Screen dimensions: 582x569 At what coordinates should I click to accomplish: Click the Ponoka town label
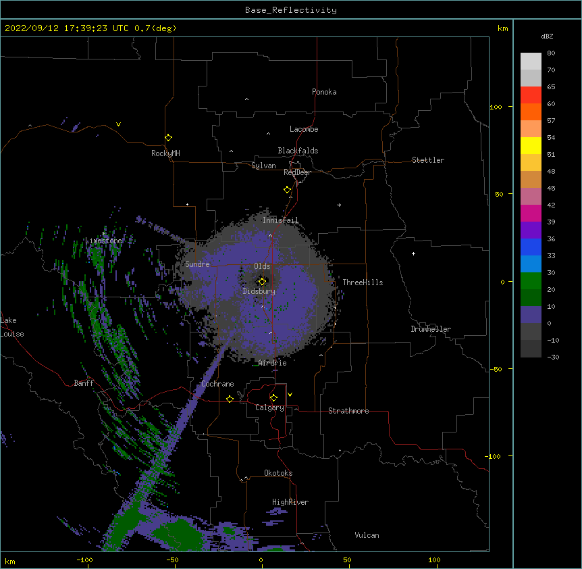(x=324, y=92)
